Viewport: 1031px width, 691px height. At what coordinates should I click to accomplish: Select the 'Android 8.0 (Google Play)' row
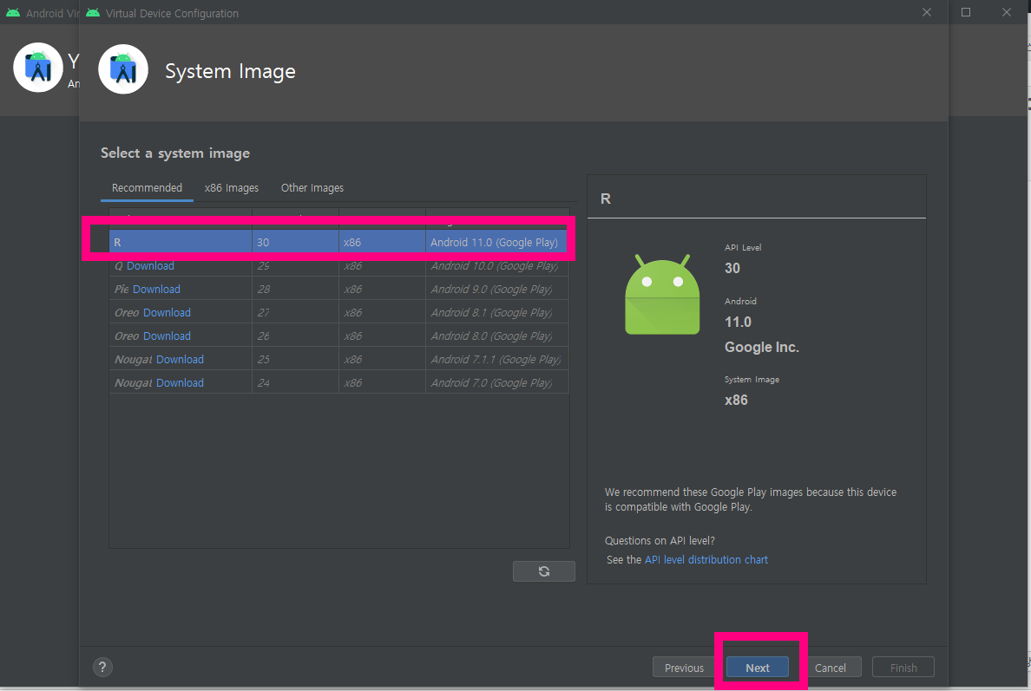[338, 336]
